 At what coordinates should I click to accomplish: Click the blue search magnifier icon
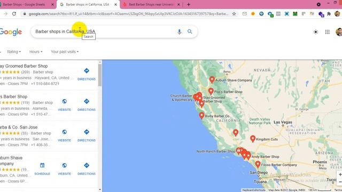(190, 31)
